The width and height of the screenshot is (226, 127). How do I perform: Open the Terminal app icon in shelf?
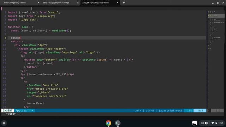[118, 123]
